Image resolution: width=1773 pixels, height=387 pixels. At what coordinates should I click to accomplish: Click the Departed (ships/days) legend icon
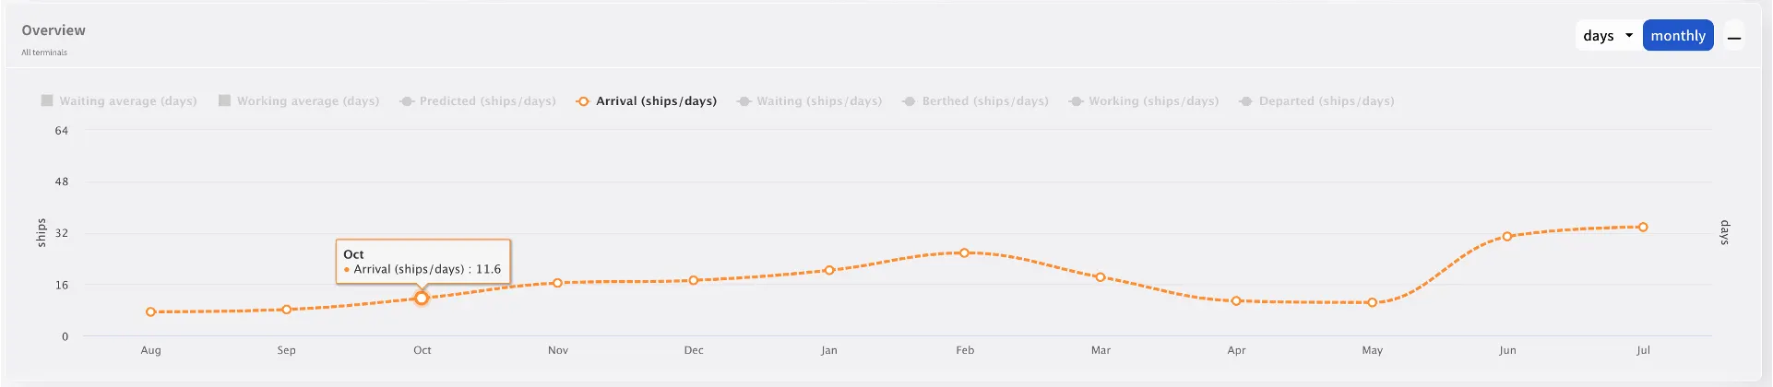coord(1245,101)
